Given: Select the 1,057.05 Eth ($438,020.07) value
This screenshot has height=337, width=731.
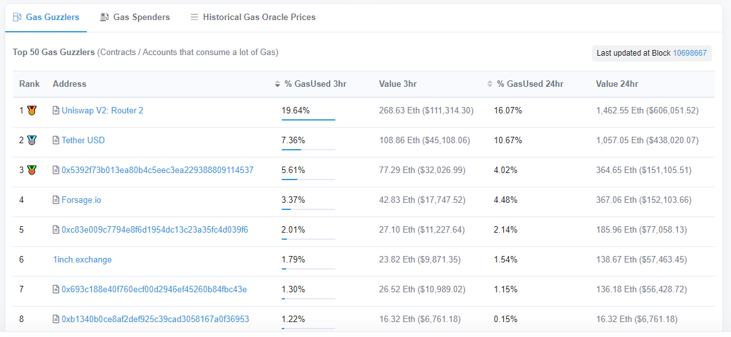Looking at the screenshot, I should pyautogui.click(x=647, y=140).
